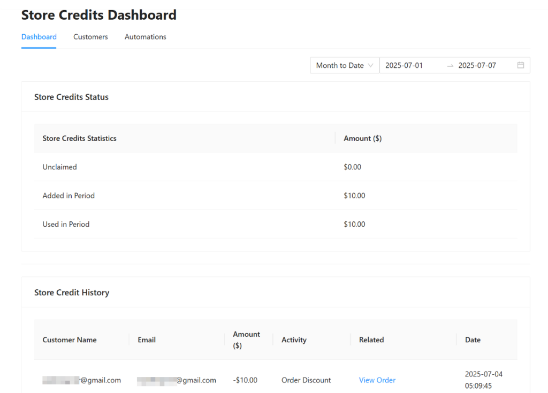Switch to the Automations tab
Image resolution: width=548 pixels, height=393 pixels.
(x=145, y=36)
